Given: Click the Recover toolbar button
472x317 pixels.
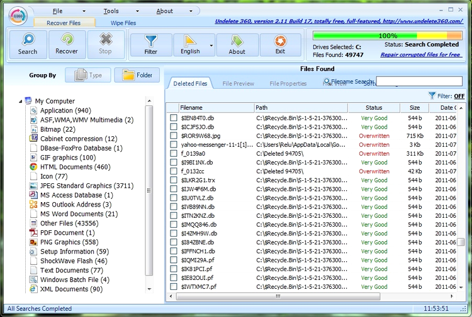Looking at the screenshot, I should point(67,44).
